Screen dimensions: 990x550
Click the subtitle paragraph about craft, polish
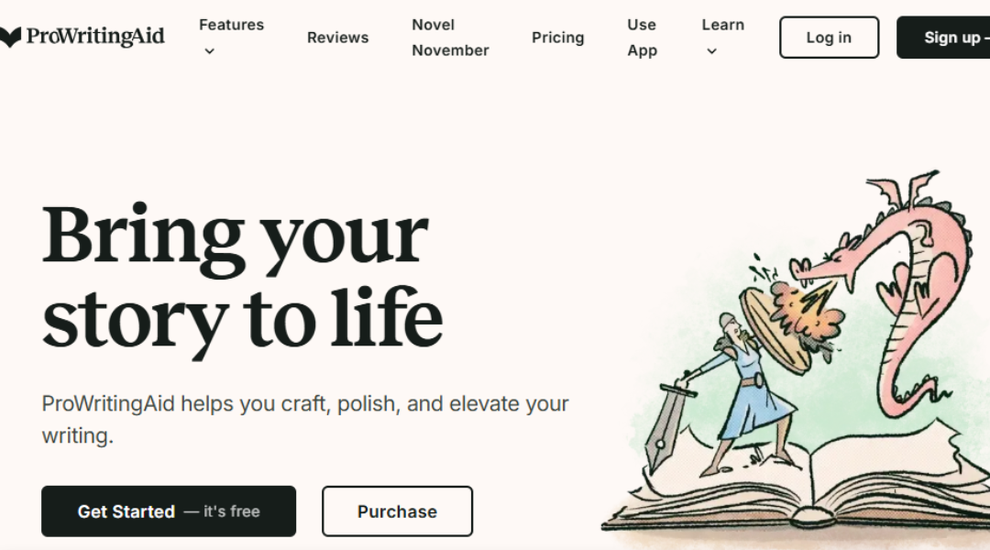coord(305,419)
